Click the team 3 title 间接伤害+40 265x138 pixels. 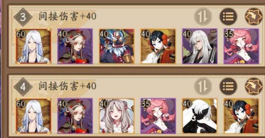[x=67, y=17]
